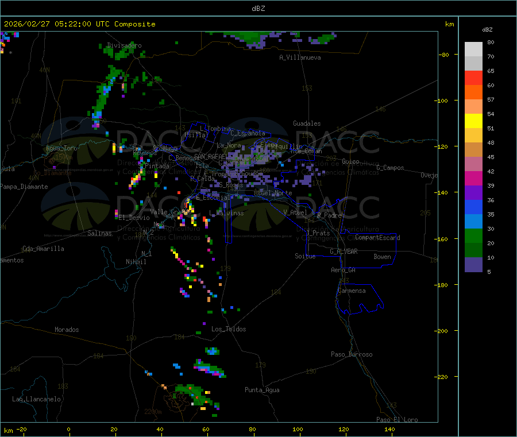Click the Pampa_Diamante location label
The image size is (517, 437).
pos(24,187)
